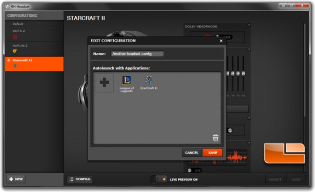The height and width of the screenshot is (192, 315).
Task: Click the Name input field
Action: 137,54
